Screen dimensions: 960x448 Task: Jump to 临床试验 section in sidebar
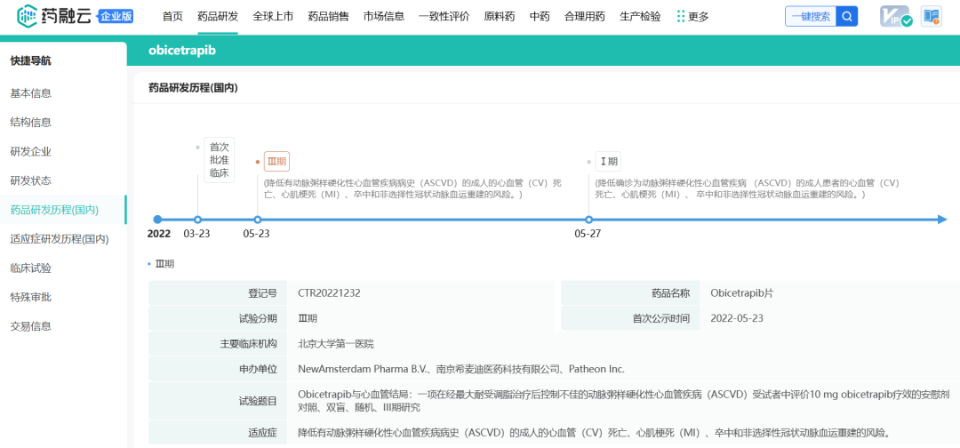(x=30, y=268)
